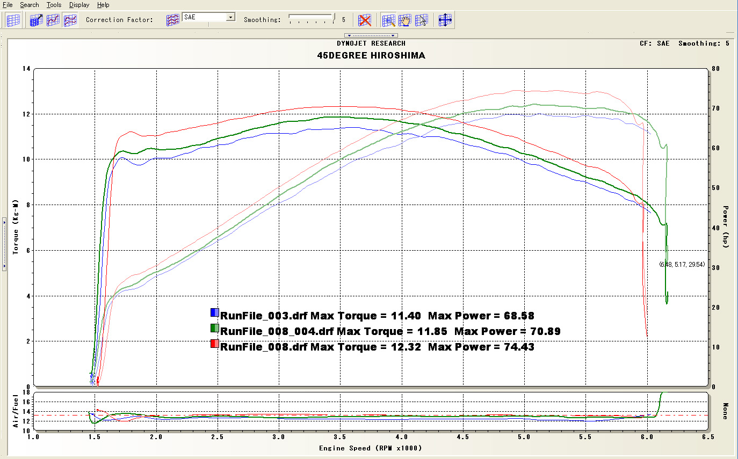Open the Tools menu

click(x=54, y=5)
